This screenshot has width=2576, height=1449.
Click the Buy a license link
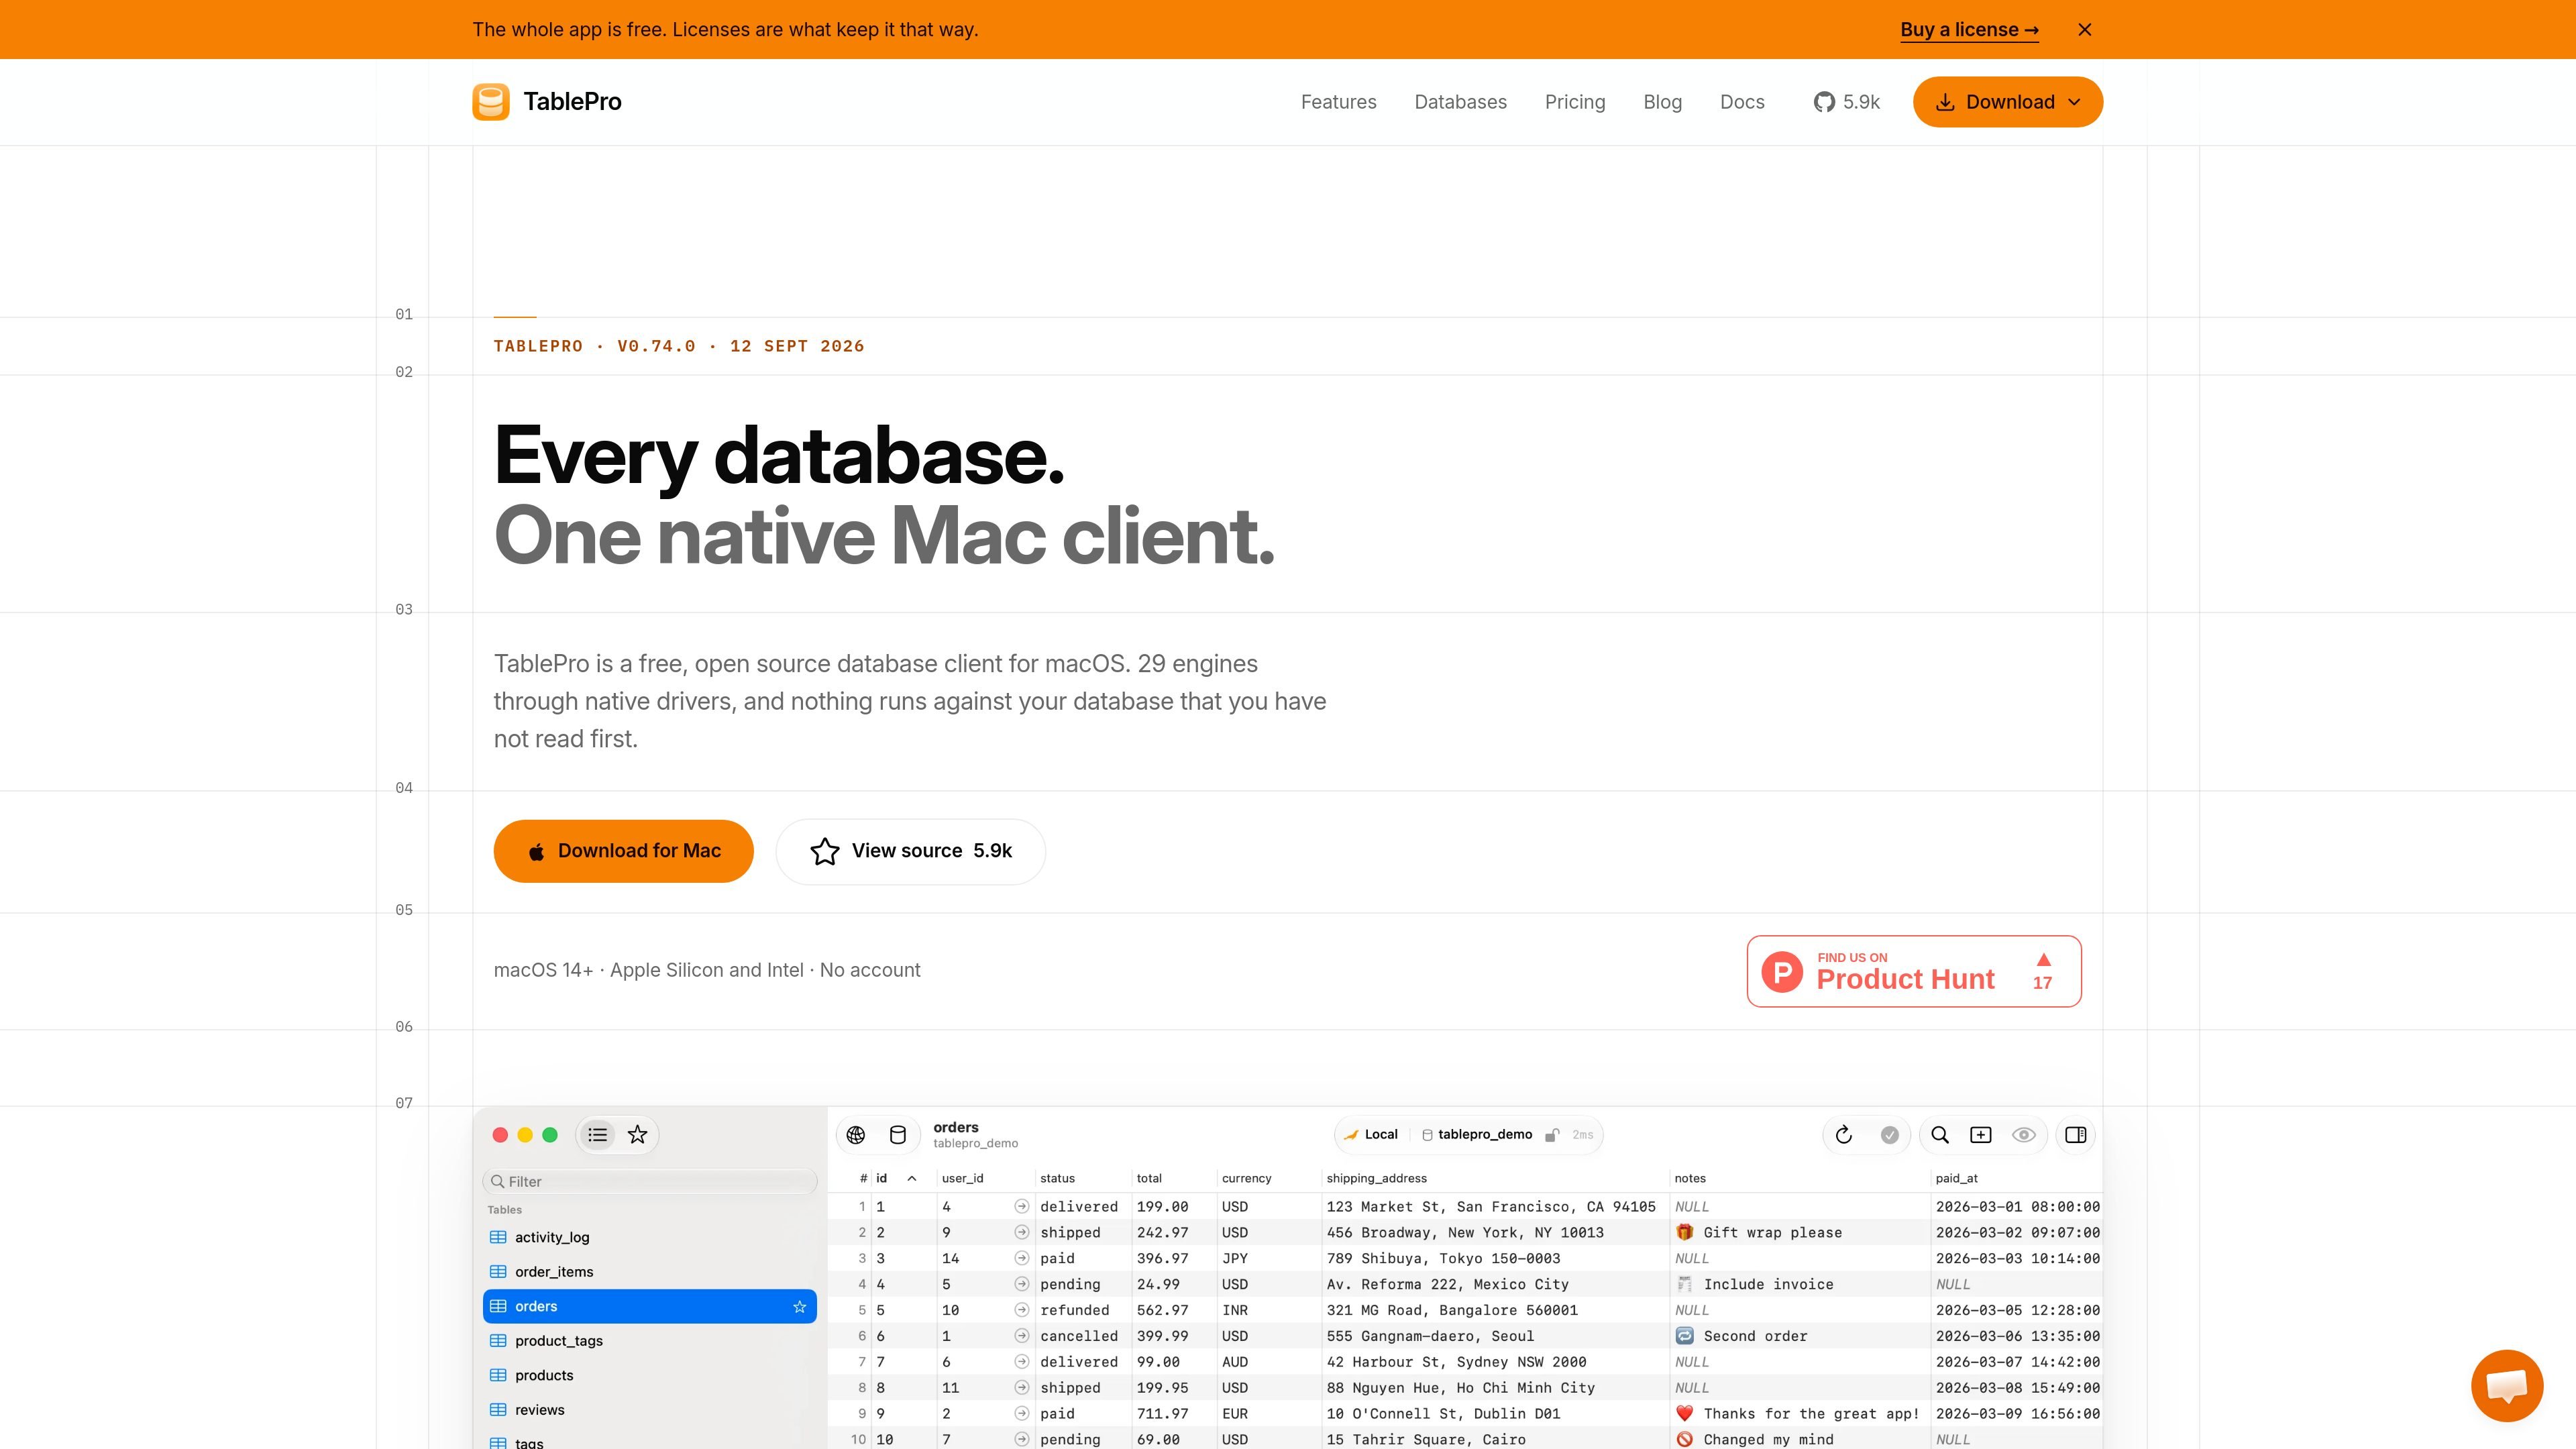click(x=1970, y=30)
